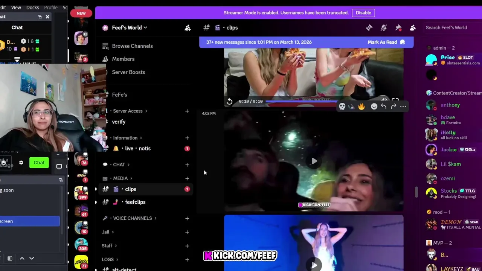482x271 pixels.
Task: Open the Docks menu in OBS
Action: click(x=32, y=7)
